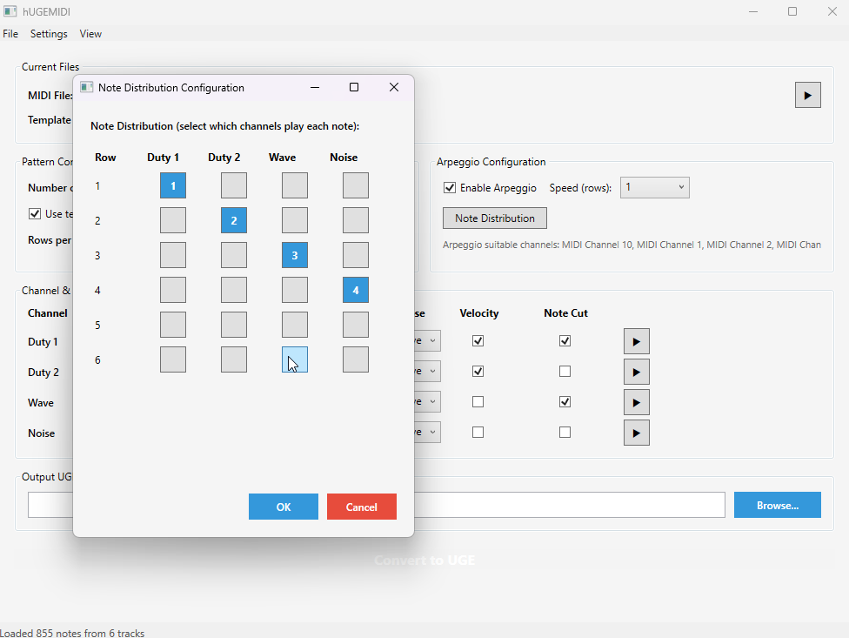Toggle Row 5 Noise cell

[356, 325]
